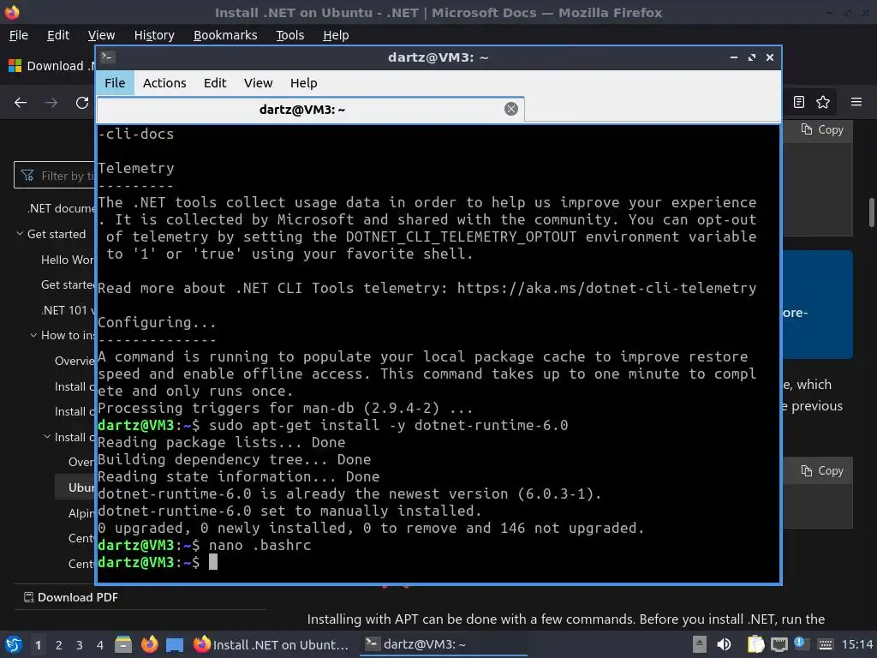
Task: Open the terminal Edit menu
Action: (x=215, y=83)
